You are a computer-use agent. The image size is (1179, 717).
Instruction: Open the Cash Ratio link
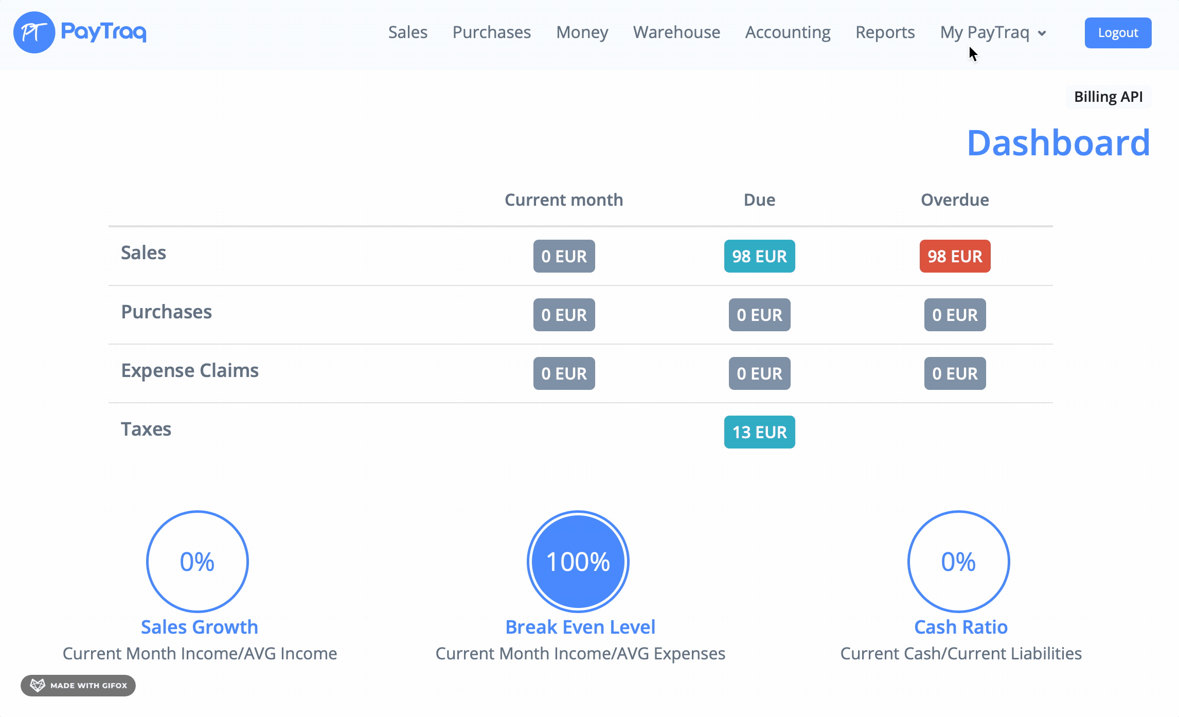[960, 627]
